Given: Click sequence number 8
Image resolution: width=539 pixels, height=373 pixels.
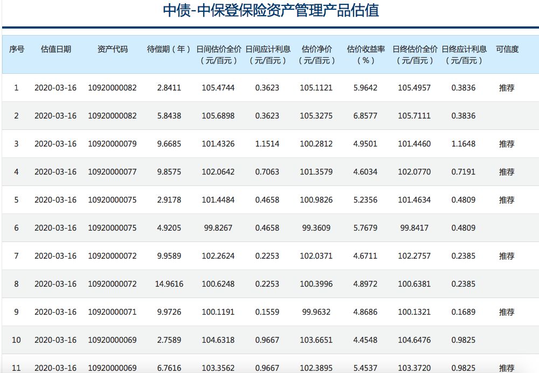Looking at the screenshot, I should (16, 284).
